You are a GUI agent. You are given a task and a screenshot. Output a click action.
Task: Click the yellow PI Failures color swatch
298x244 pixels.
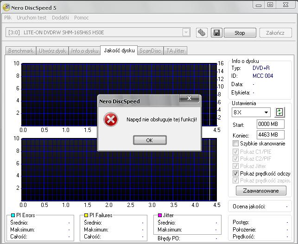[x=86, y=215]
